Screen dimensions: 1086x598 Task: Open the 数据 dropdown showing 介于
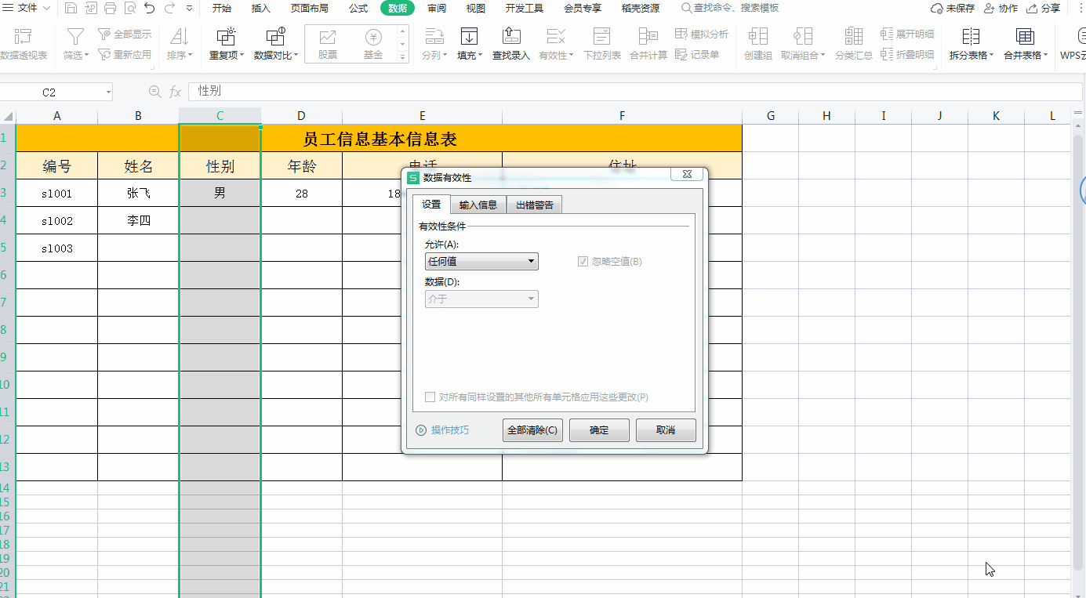(481, 299)
